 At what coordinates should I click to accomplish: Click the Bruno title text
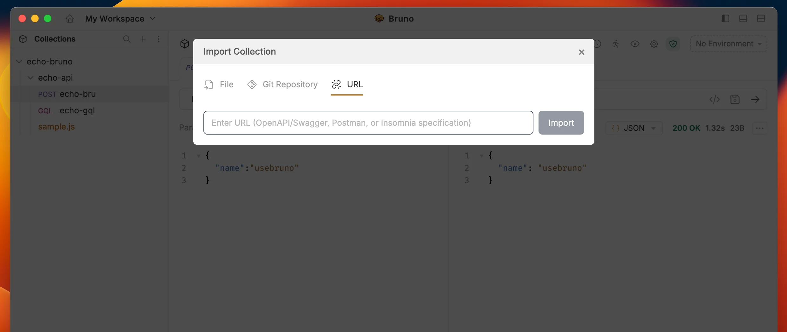[x=401, y=19]
